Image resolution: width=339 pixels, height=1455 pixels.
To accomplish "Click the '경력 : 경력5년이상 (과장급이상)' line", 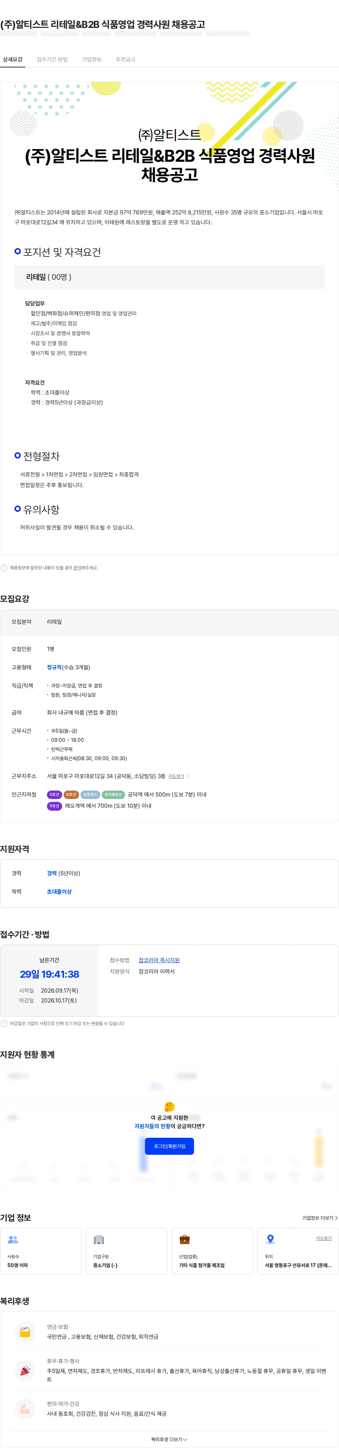I will click(x=67, y=402).
